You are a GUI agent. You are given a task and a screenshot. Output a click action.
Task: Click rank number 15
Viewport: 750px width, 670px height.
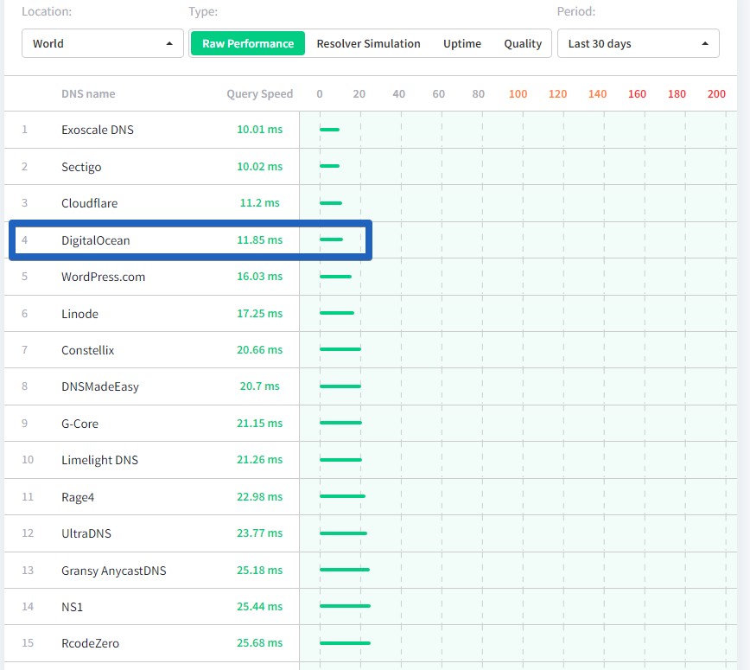(x=28, y=642)
